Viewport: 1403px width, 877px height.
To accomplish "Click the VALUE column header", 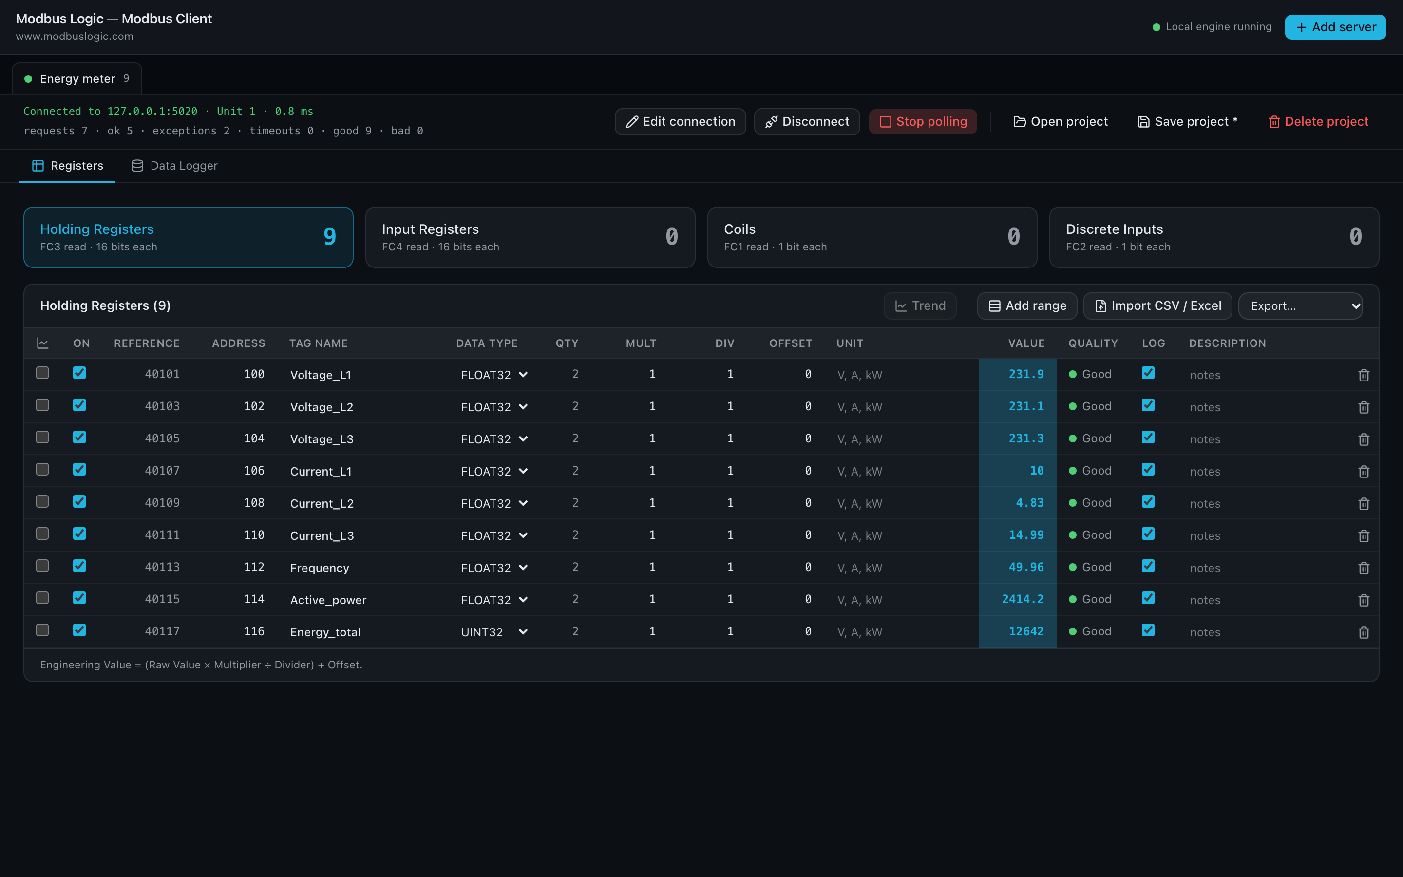I will click(1026, 343).
